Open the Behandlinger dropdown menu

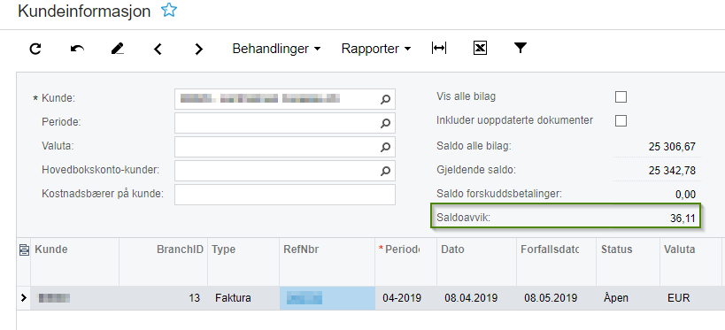[276, 49]
